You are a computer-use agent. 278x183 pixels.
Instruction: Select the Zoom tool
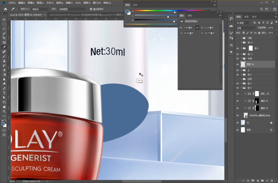point(4,111)
